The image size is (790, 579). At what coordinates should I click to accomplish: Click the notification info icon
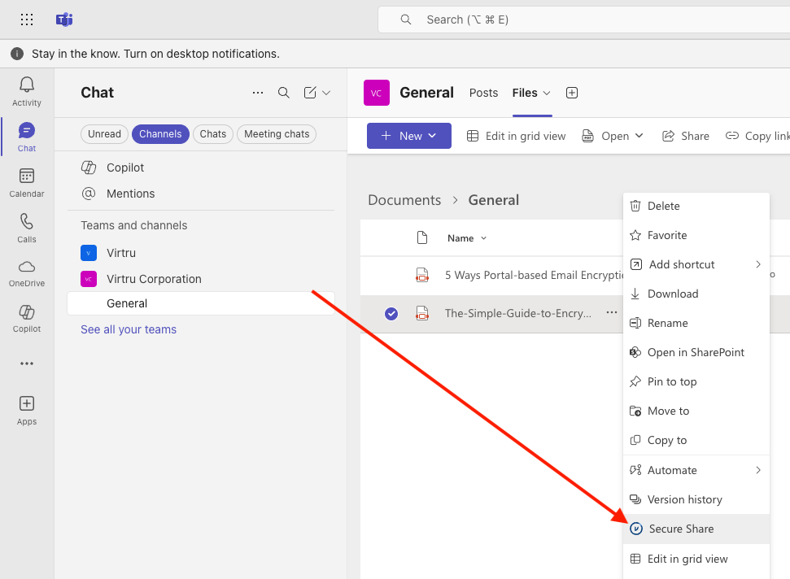click(x=17, y=54)
